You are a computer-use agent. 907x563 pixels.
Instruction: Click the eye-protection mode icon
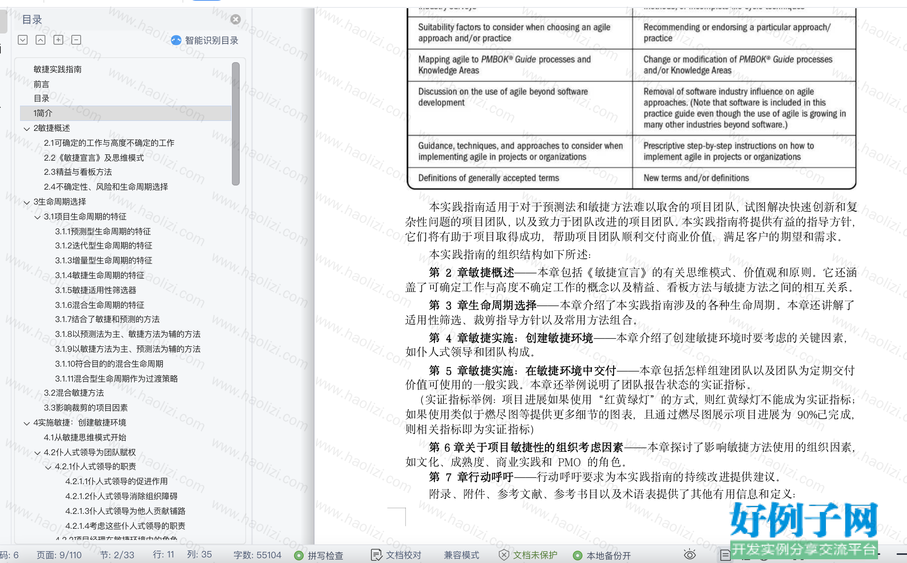click(690, 555)
